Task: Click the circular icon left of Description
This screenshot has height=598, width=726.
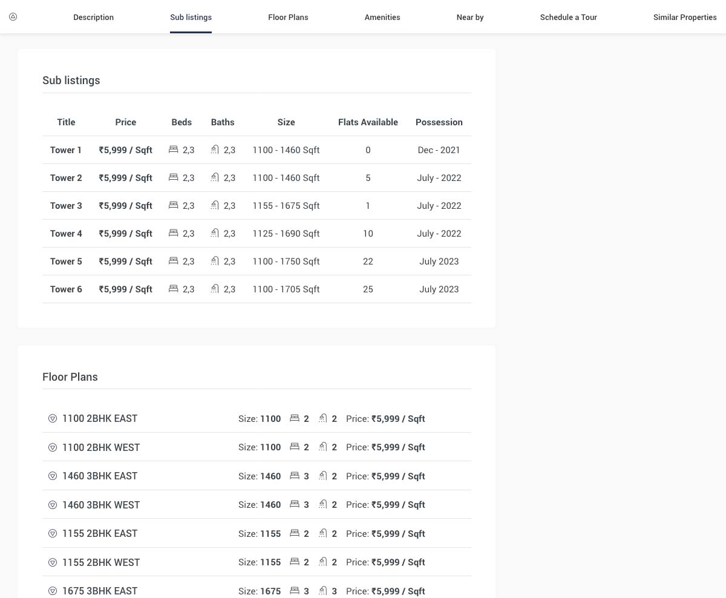Action: pos(13,17)
